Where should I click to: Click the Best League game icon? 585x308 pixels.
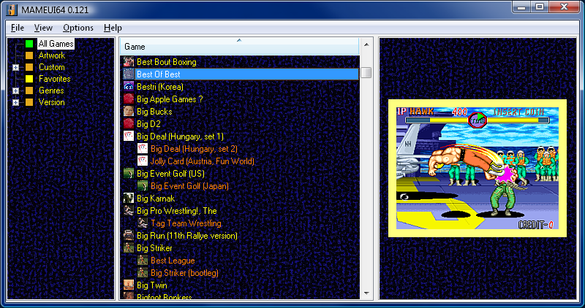coord(143,261)
